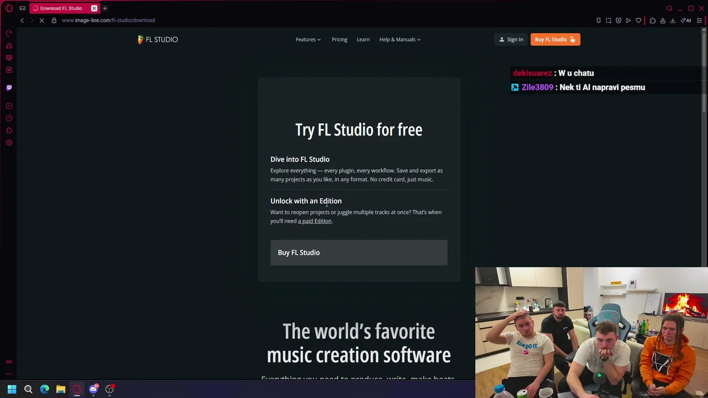The image size is (708, 398).
Task: Click grey Buy FL Studio card button
Action: (359, 253)
